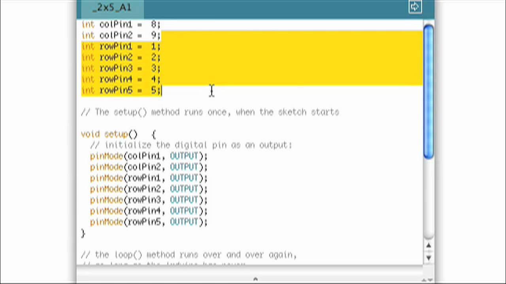Click the vertical scrollbar thumb
506x284 pixels.
429,92
